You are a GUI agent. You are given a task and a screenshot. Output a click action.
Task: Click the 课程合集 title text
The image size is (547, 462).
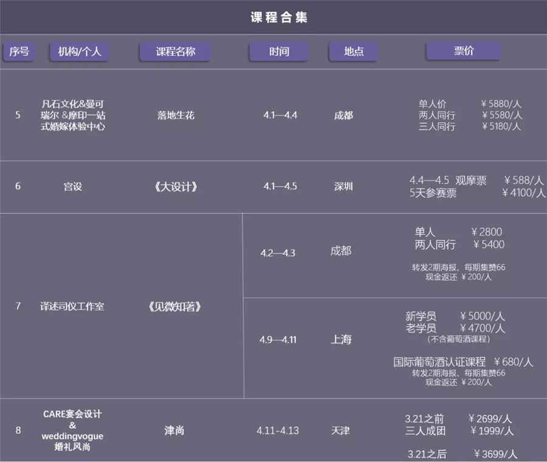pyautogui.click(x=279, y=17)
